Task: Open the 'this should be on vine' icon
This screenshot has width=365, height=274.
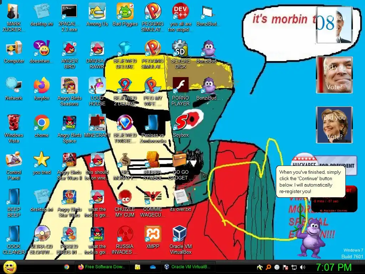Action: tap(97, 166)
